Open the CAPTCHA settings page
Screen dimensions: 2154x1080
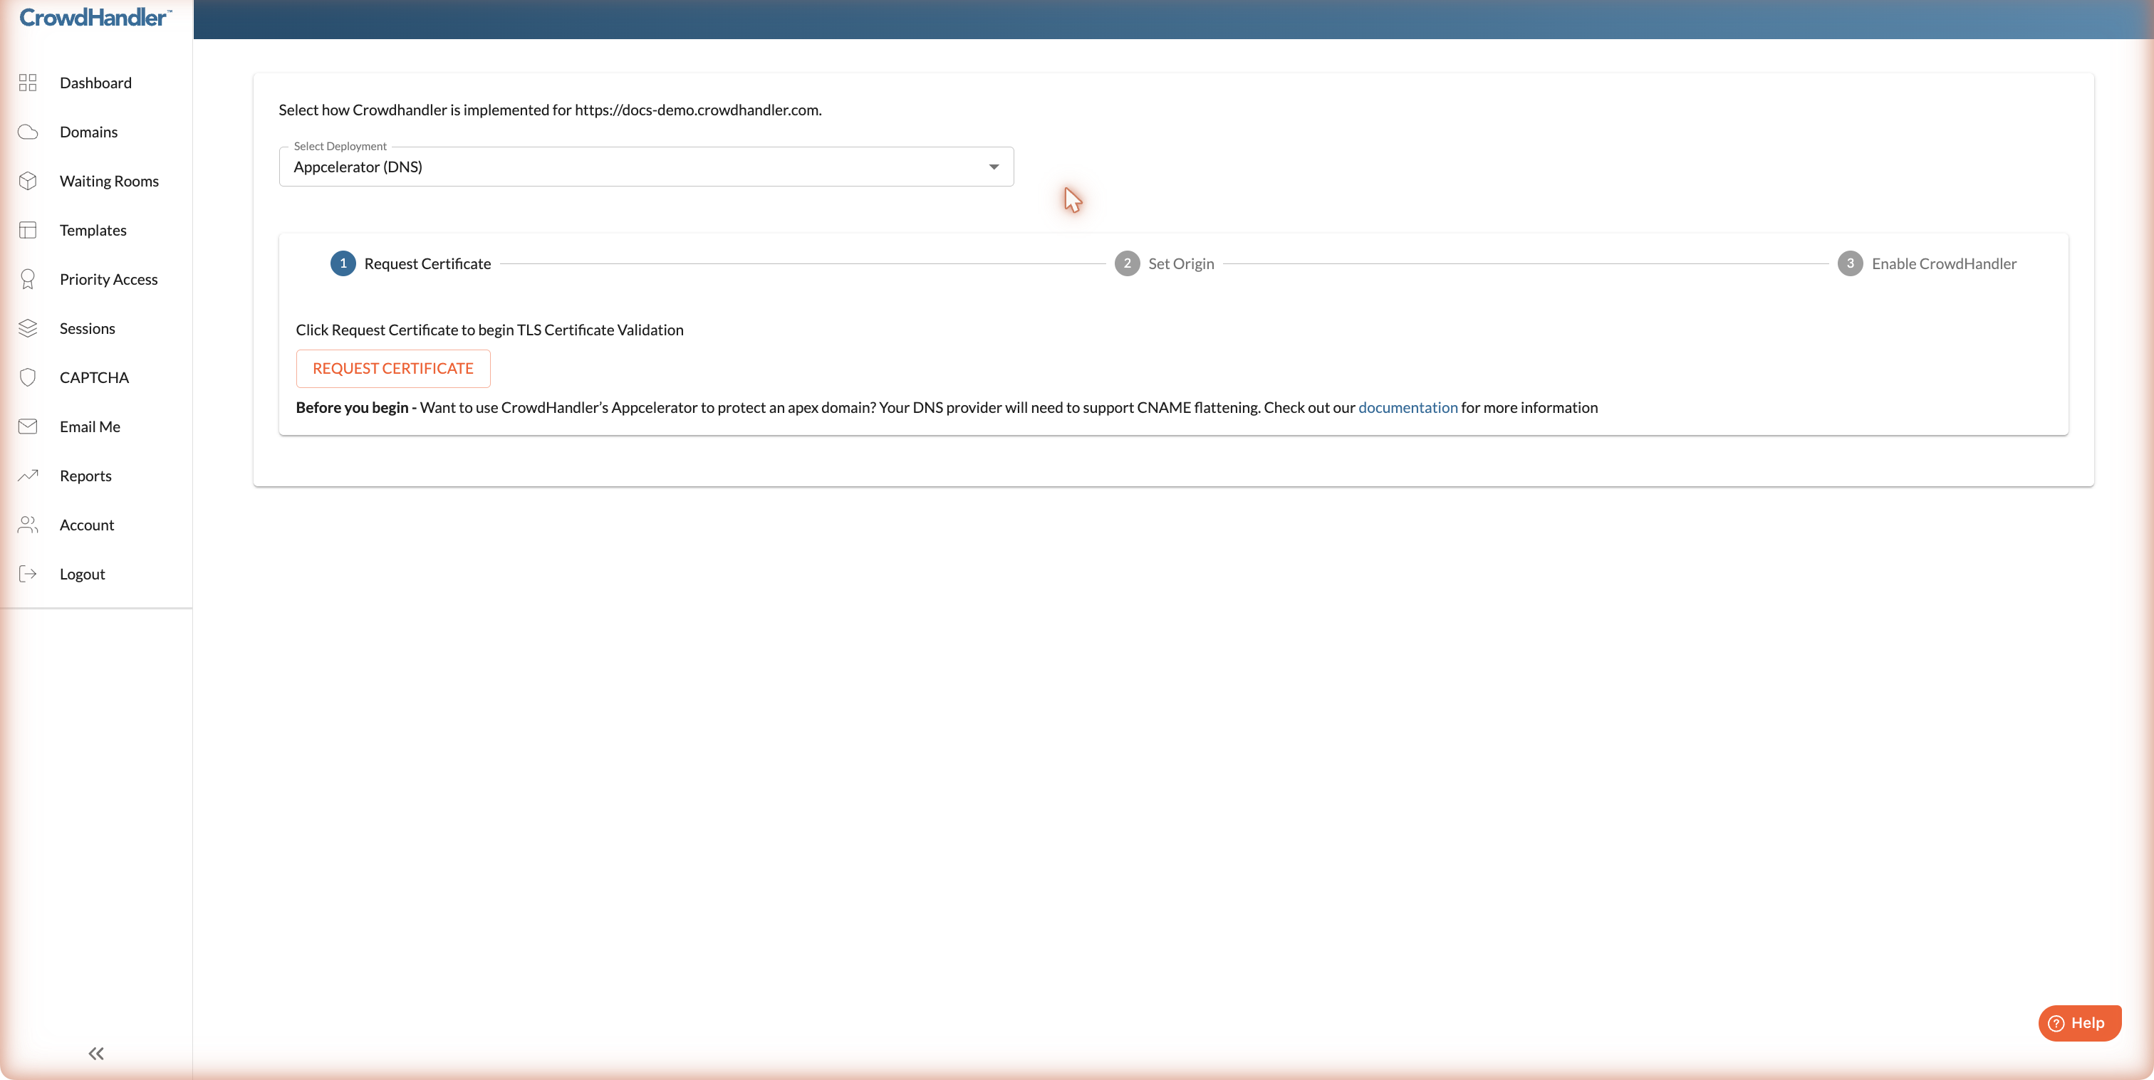(x=95, y=377)
